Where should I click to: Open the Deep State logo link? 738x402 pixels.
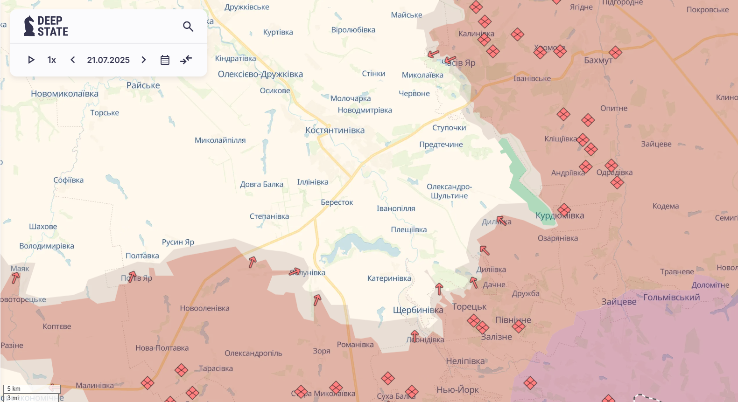46,26
